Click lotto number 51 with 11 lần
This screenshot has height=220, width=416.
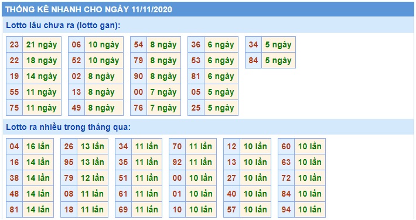[x=123, y=178]
